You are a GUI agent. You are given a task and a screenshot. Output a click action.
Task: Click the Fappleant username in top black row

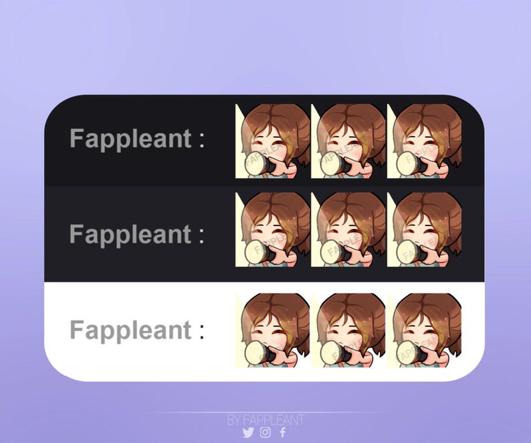point(131,139)
